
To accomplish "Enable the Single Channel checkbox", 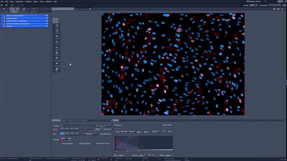I will [x=61, y=144].
